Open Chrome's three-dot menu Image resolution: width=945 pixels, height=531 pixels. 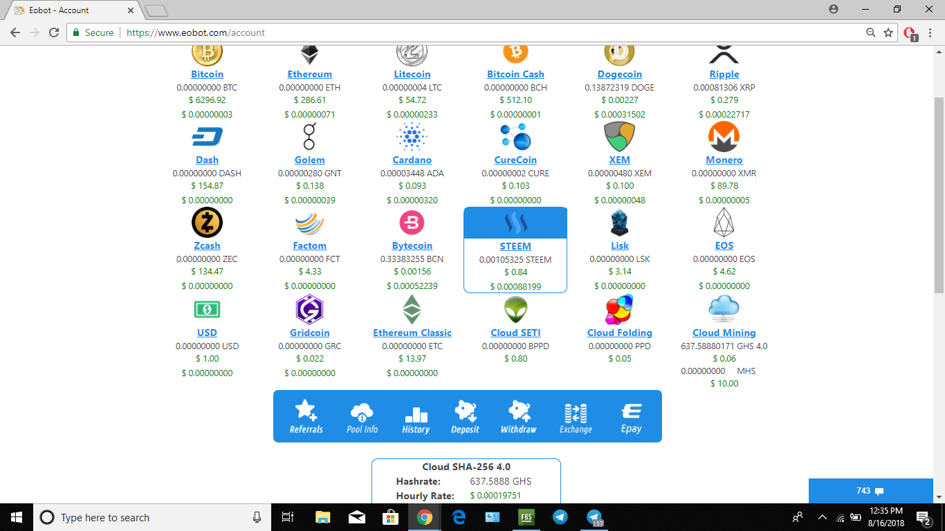point(930,32)
